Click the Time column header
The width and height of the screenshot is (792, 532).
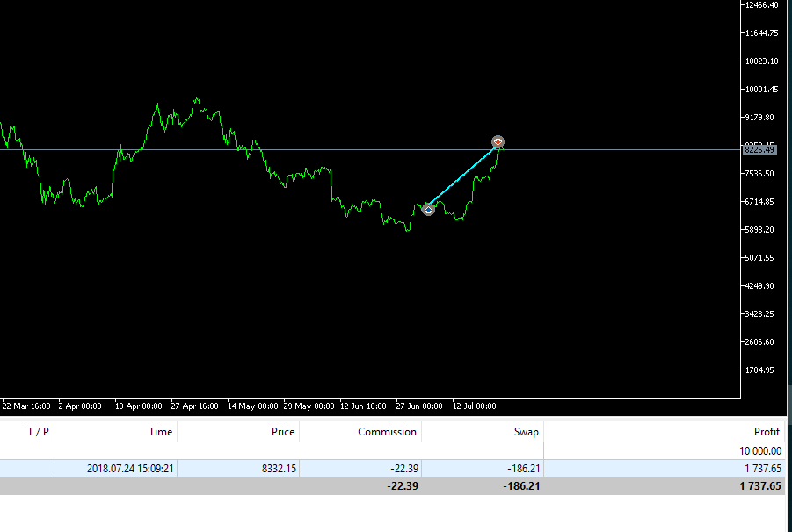[x=160, y=432]
